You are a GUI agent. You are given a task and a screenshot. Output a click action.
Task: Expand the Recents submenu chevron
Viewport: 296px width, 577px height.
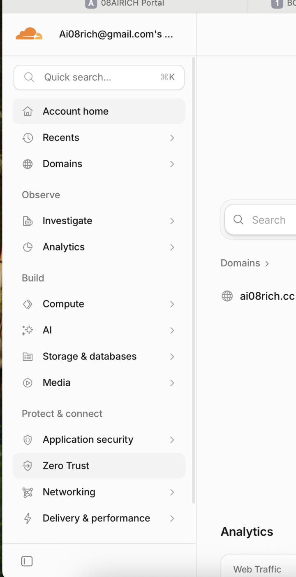(172, 138)
